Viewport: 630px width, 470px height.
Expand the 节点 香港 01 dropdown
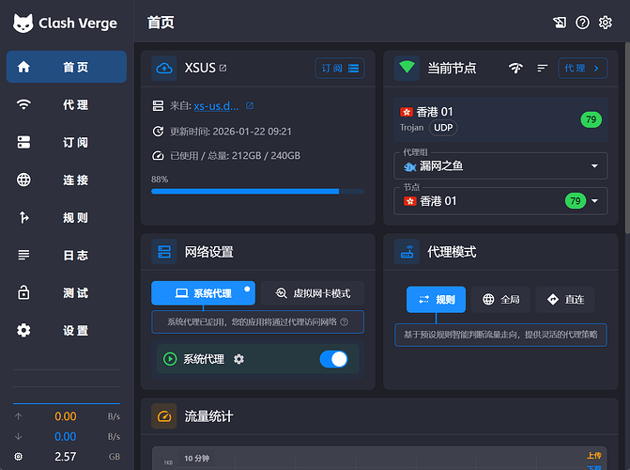(500, 201)
